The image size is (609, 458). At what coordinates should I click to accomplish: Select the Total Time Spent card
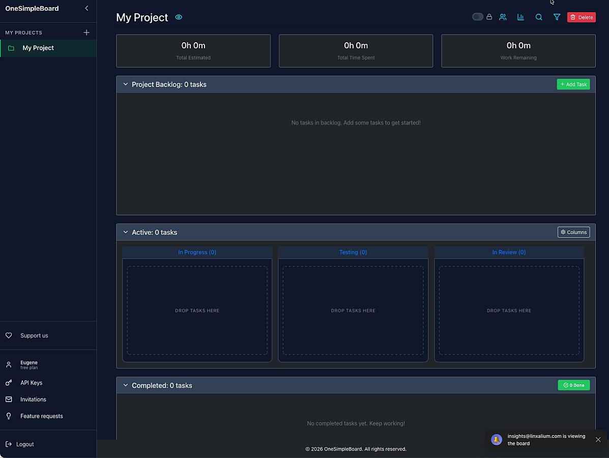click(356, 51)
